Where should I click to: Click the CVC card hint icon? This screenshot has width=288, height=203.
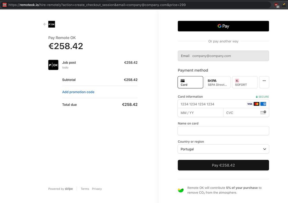[x=263, y=113]
